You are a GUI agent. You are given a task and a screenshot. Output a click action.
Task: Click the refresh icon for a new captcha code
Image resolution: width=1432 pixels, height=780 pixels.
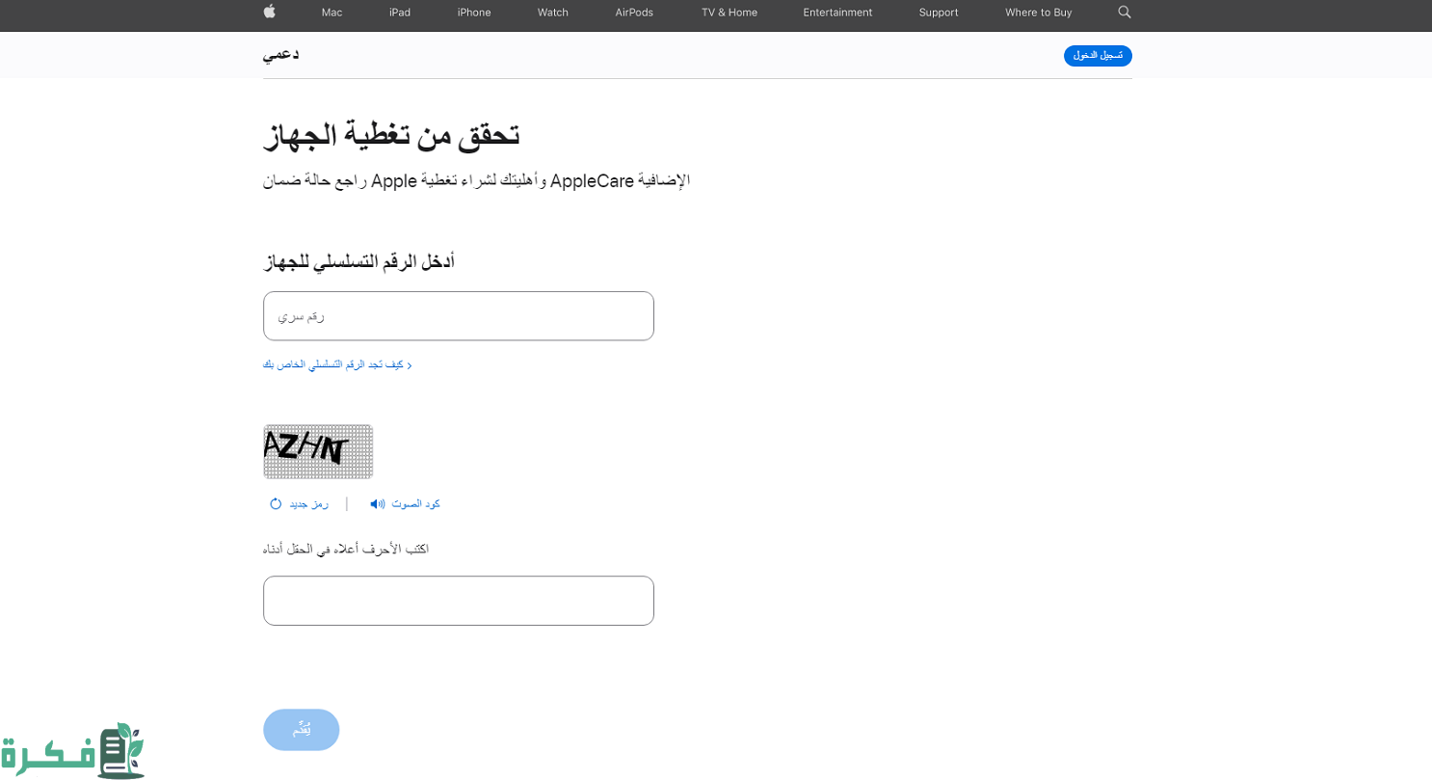[x=276, y=503]
